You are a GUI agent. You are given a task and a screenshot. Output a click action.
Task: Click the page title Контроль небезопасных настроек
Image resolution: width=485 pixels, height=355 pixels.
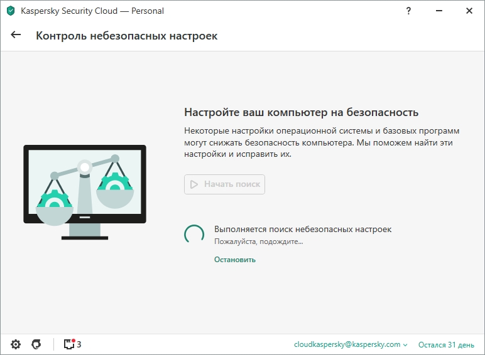(126, 36)
